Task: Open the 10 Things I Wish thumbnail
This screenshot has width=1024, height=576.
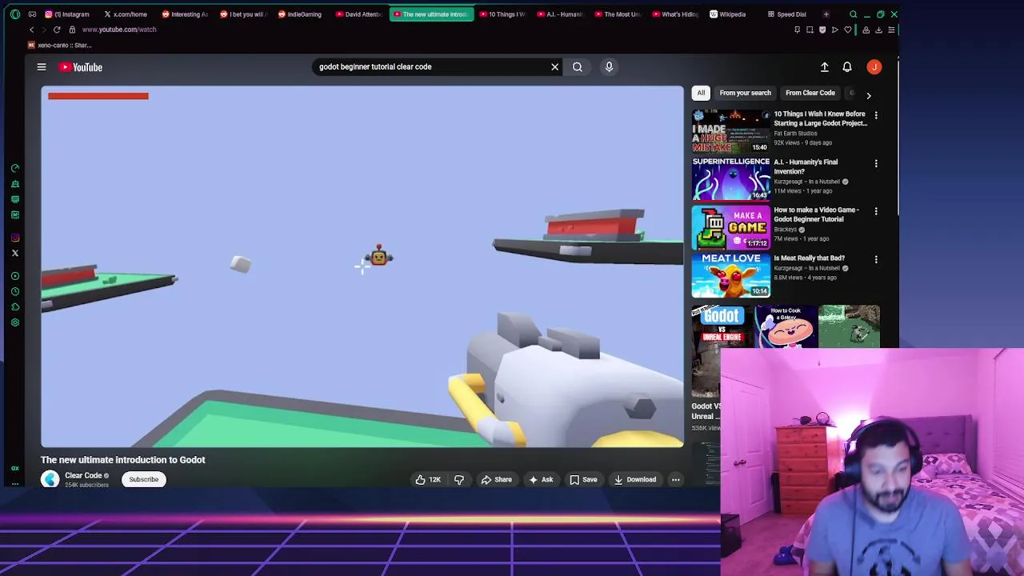Action: pyautogui.click(x=730, y=131)
